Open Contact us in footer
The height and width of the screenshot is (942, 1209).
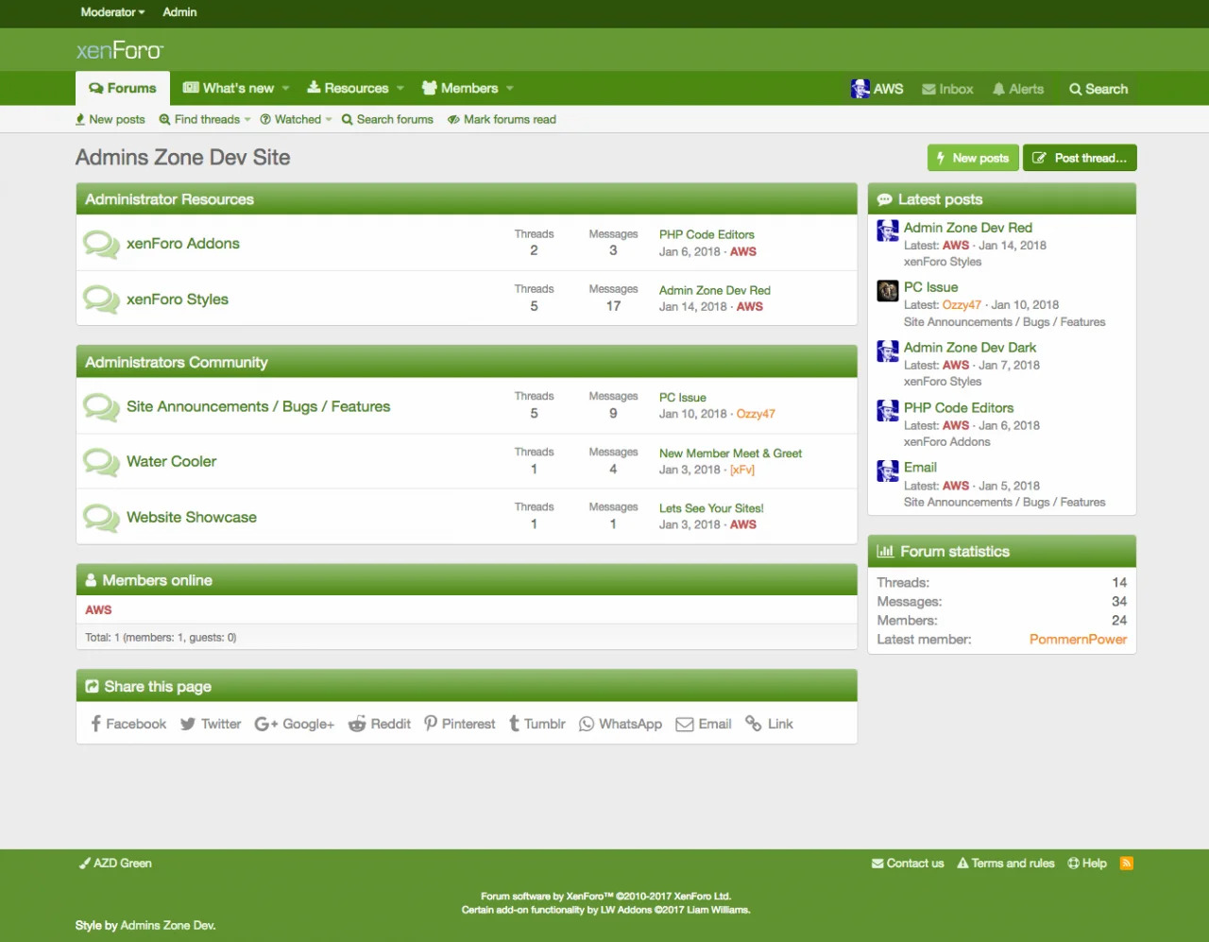point(908,864)
